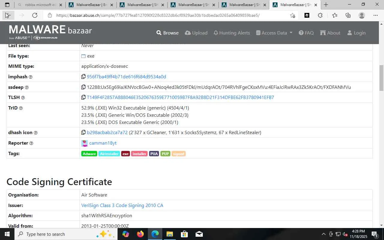The image size is (384, 240).
Task: Open imphash 956f7ba49ff4b71de616f684d9534a0d link
Action: point(126,77)
